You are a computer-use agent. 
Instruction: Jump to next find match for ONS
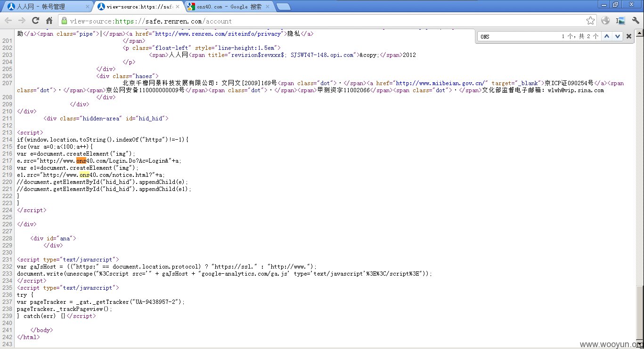click(617, 36)
